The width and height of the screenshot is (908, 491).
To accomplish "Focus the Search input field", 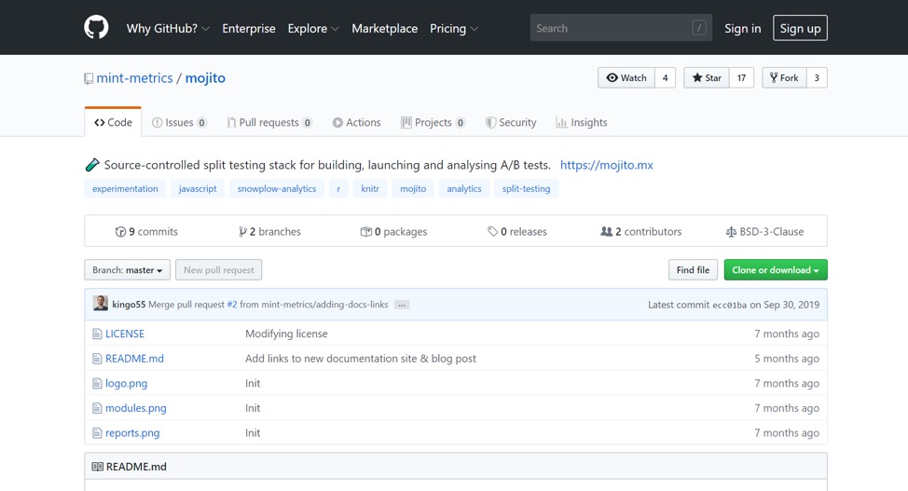I will pos(621,28).
